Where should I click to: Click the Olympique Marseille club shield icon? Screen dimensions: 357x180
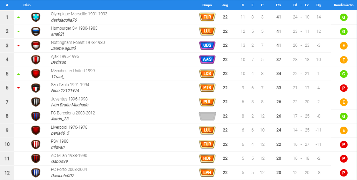[36, 17]
